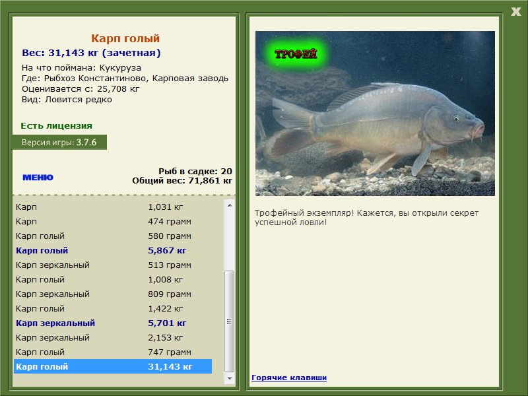Screen dimensions: 528x396
Task: Select the Карп голый 580 грамм row
Action: [113, 236]
